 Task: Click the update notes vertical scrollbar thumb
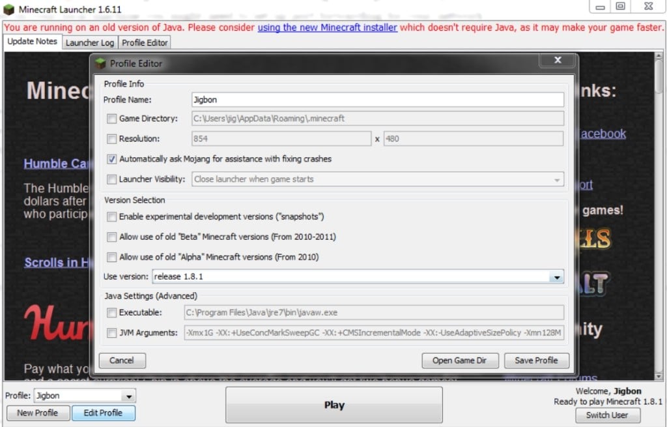pos(659,77)
